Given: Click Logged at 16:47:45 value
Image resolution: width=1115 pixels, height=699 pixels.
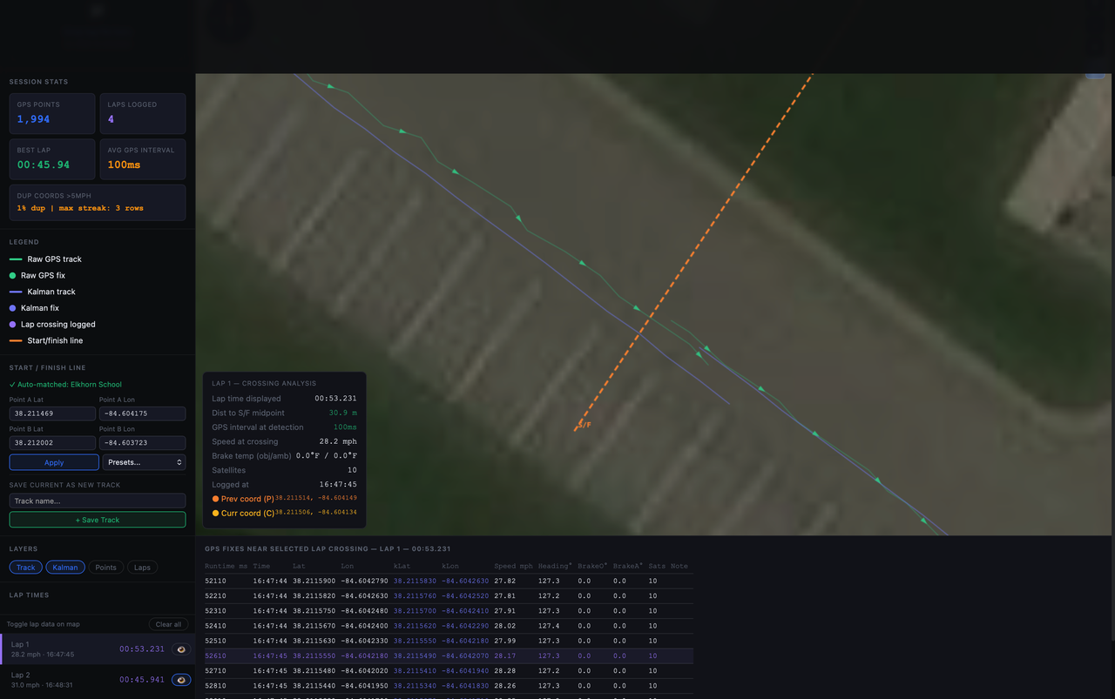Looking at the screenshot, I should click(x=338, y=485).
